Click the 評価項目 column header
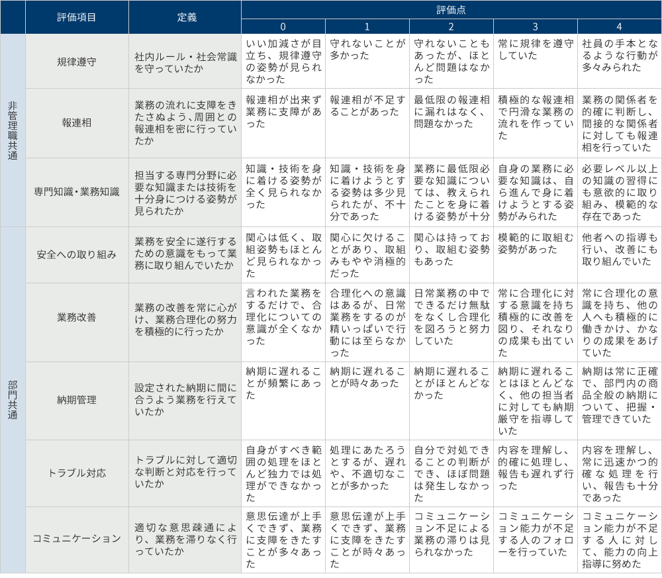 pyautogui.click(x=77, y=18)
